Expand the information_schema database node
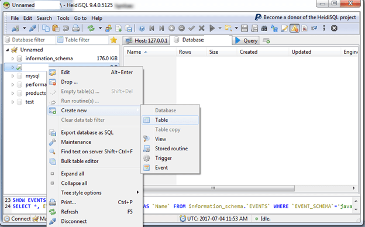The height and width of the screenshot is (227, 365). tap(13, 59)
